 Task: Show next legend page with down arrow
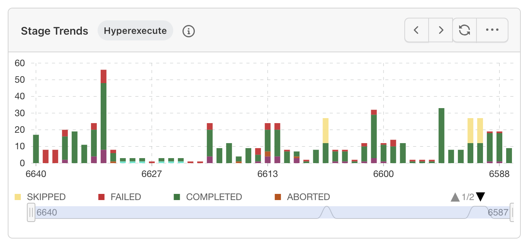click(480, 197)
